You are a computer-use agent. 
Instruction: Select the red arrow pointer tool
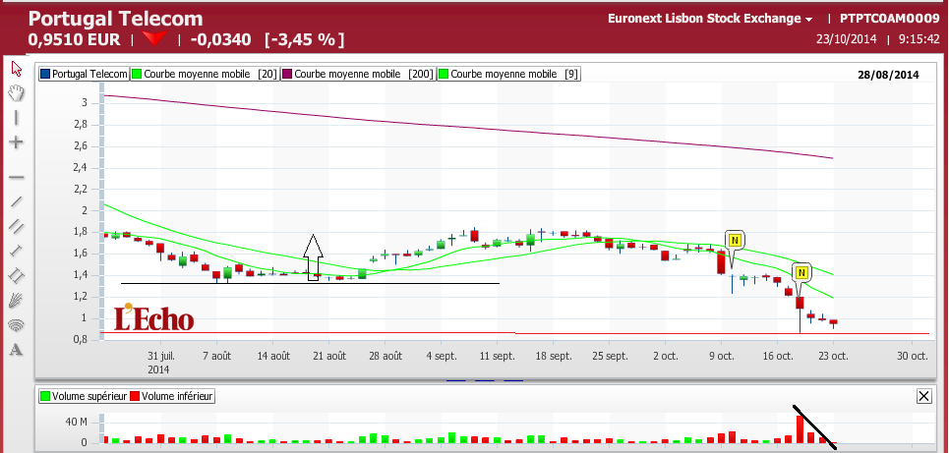click(17, 69)
